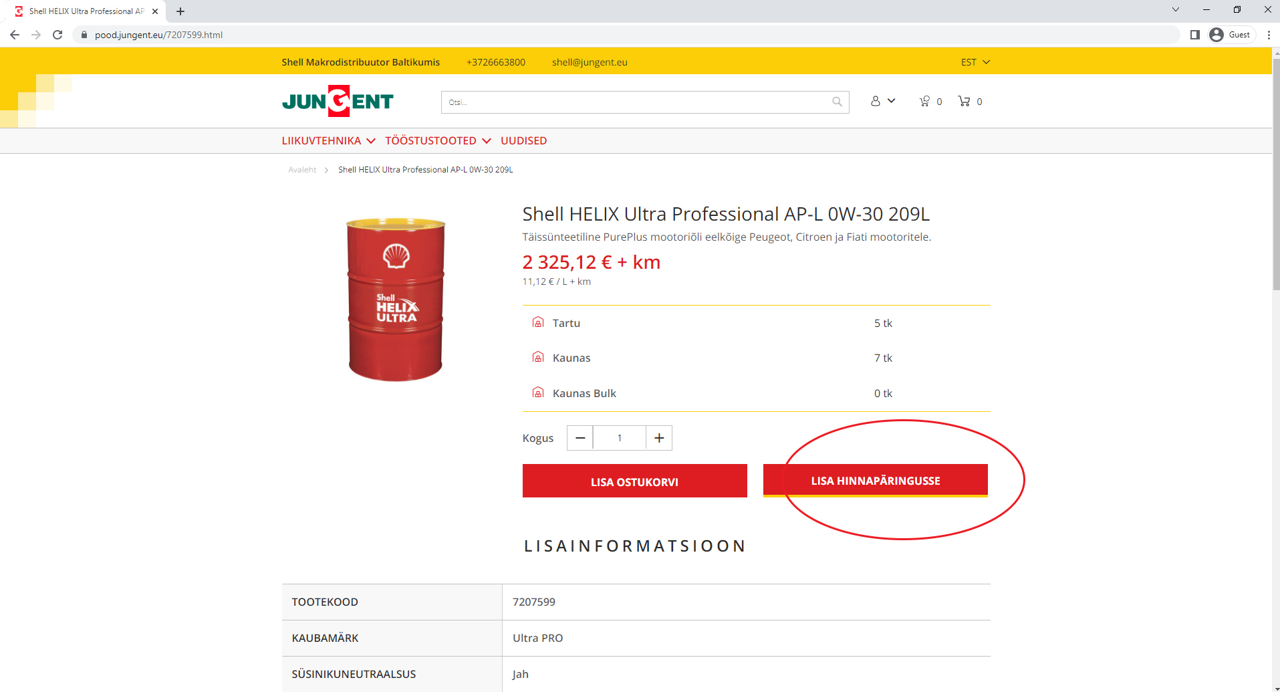The height and width of the screenshot is (692, 1280).
Task: Expand the LIIKUVTEHNIKA menu chevron
Action: (372, 141)
